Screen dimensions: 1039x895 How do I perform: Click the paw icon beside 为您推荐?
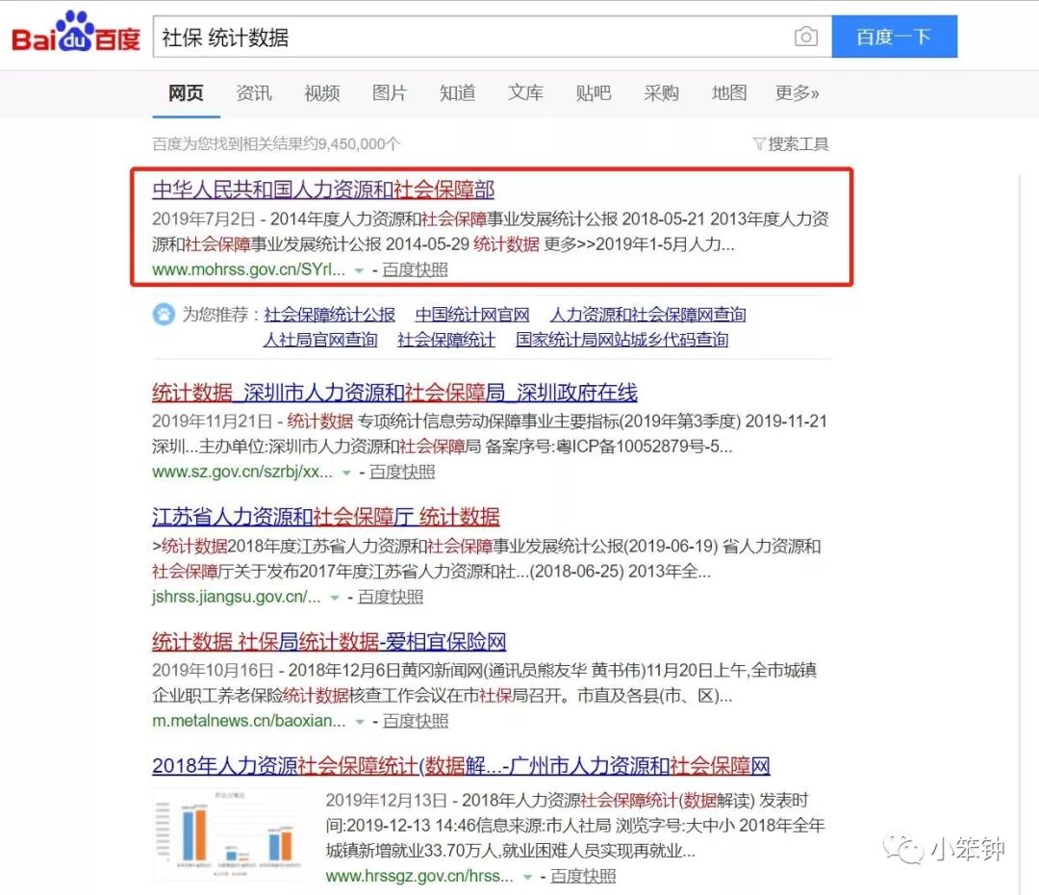pyautogui.click(x=164, y=315)
